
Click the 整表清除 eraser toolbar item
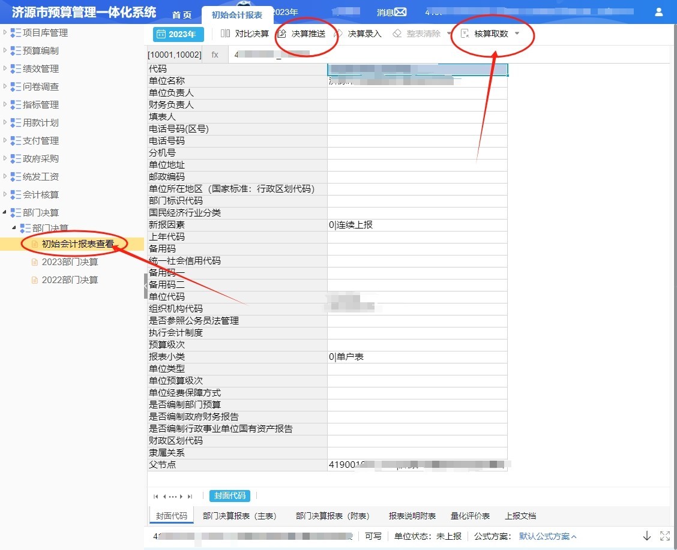[x=417, y=34]
